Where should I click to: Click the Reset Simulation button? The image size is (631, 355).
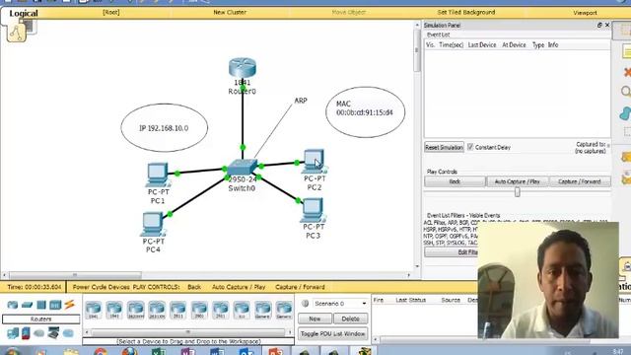pos(444,147)
